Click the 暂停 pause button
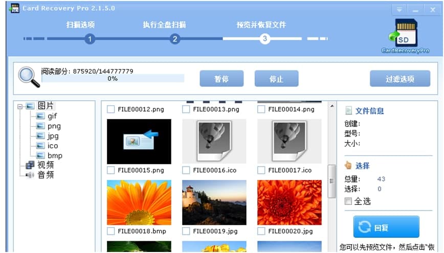Viewport: 444px width, 253px height. 221,78
